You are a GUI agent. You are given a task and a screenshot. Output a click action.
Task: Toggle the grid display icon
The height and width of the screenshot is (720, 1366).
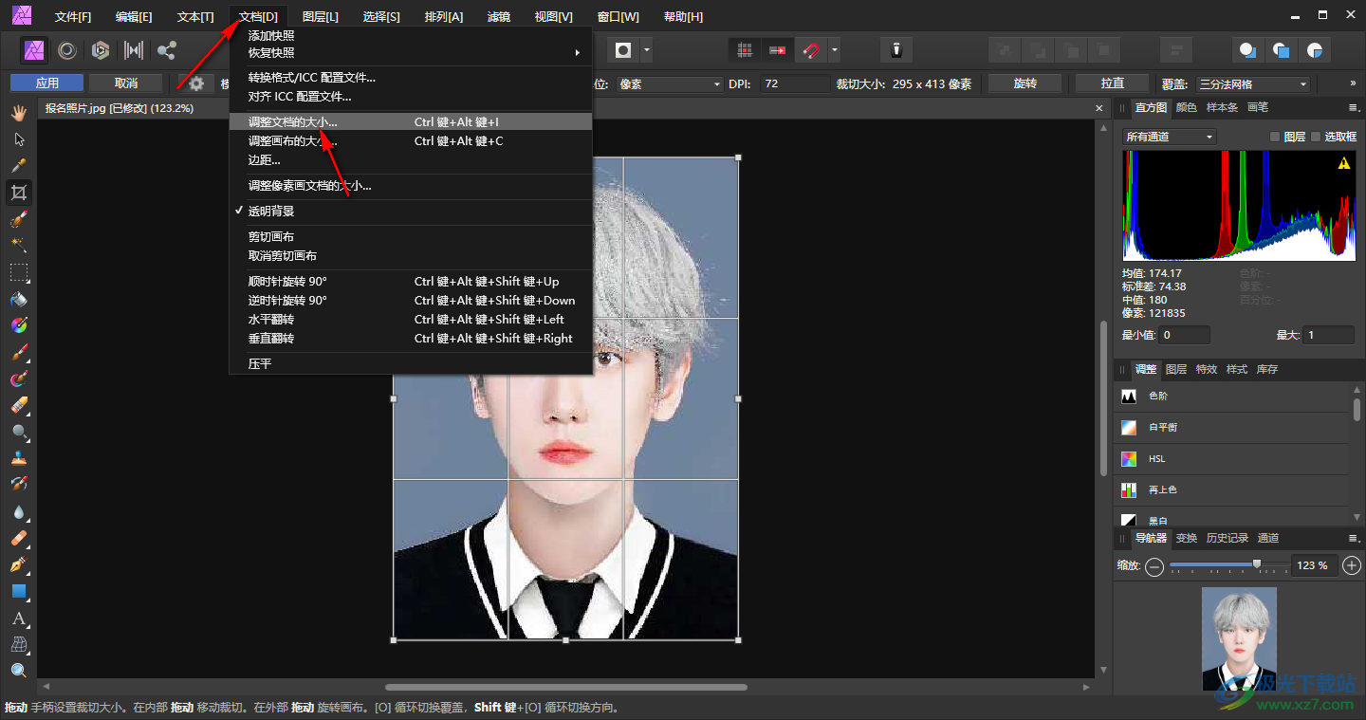746,50
